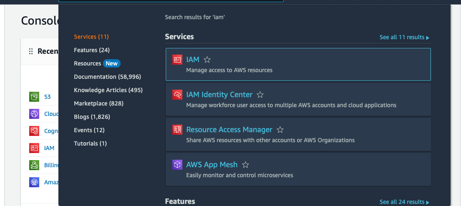This screenshot has height=206, width=461.
Task: Click the IAM icon in recently visited
Action: (x=34, y=148)
